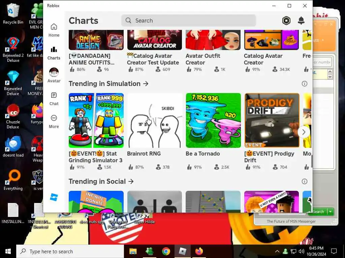
Task: Show info for Trending in Simulation
Action: 305,84
